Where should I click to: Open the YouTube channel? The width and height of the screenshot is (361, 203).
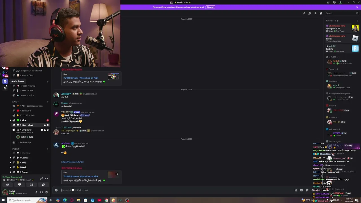tap(30, 111)
